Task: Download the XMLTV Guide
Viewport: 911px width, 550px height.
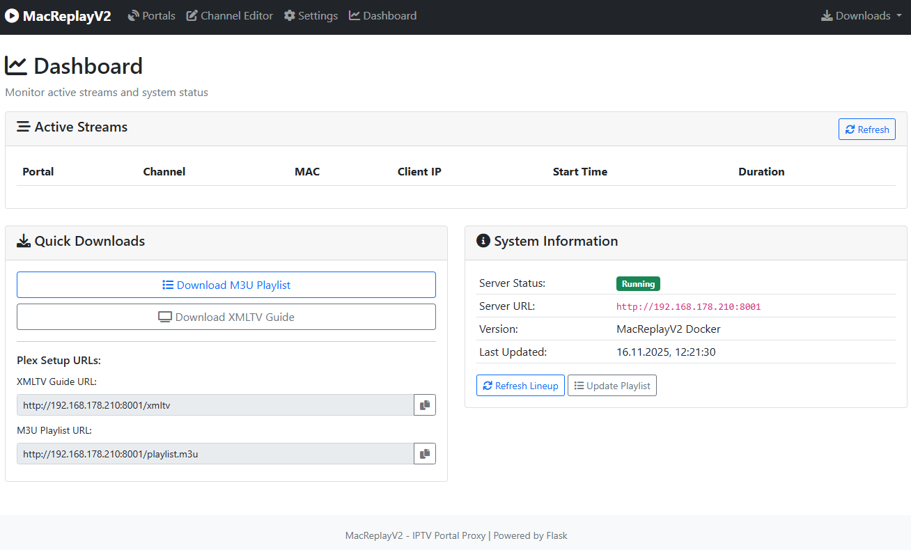Action: point(226,317)
